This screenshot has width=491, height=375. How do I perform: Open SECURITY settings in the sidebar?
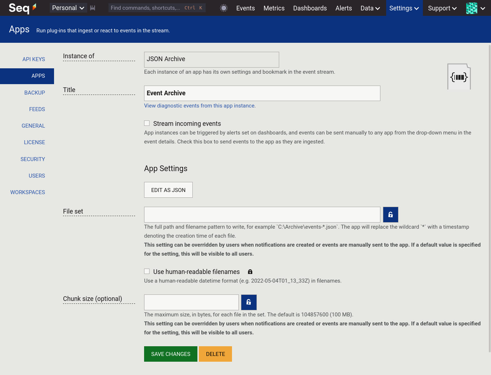point(33,159)
